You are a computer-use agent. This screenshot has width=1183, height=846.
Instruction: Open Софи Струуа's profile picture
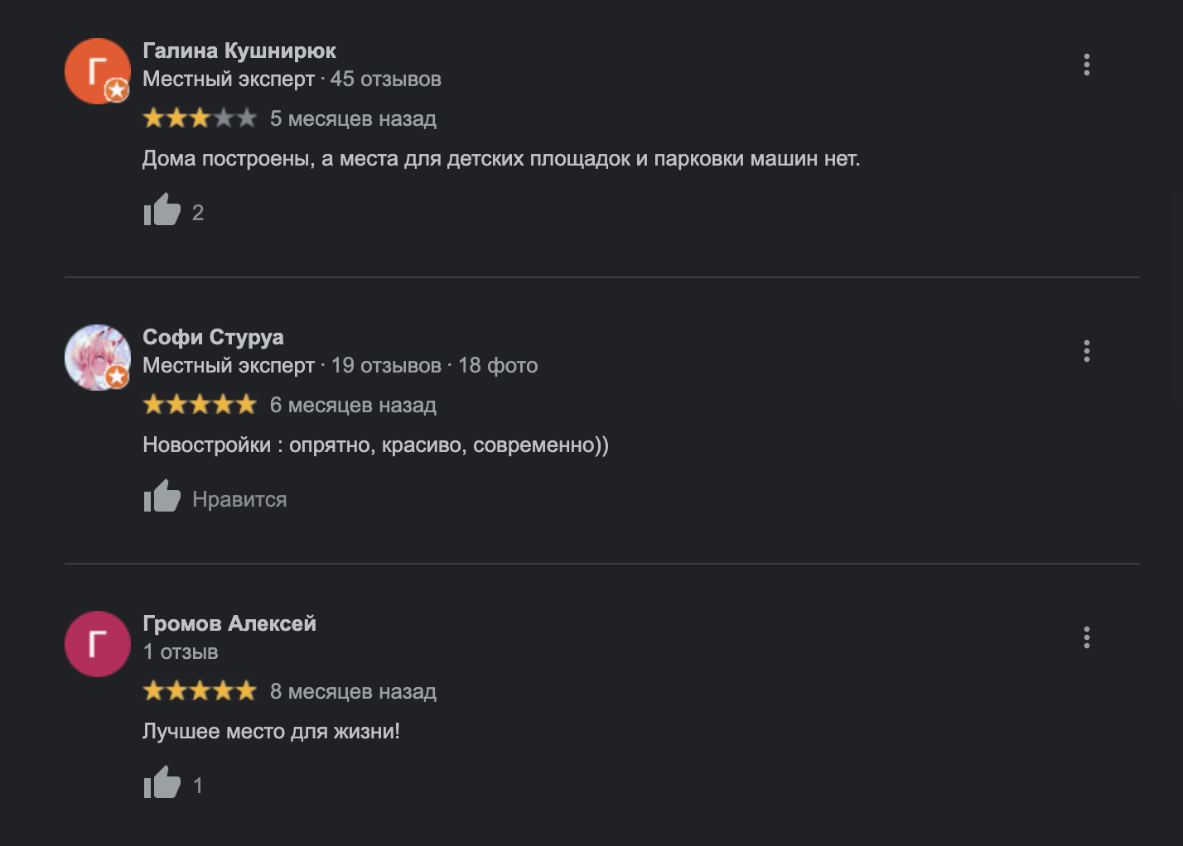(97, 358)
